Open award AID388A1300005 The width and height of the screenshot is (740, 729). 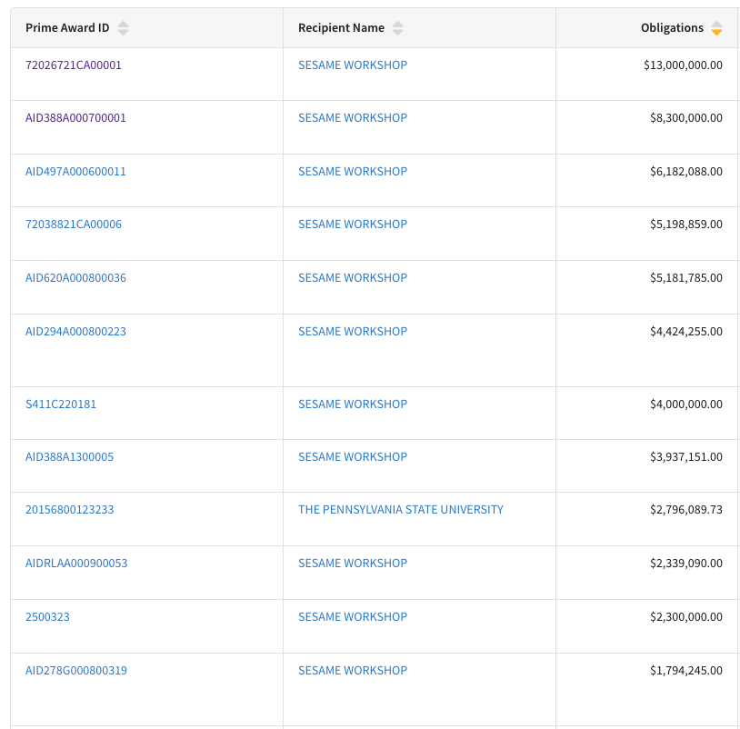click(x=69, y=457)
